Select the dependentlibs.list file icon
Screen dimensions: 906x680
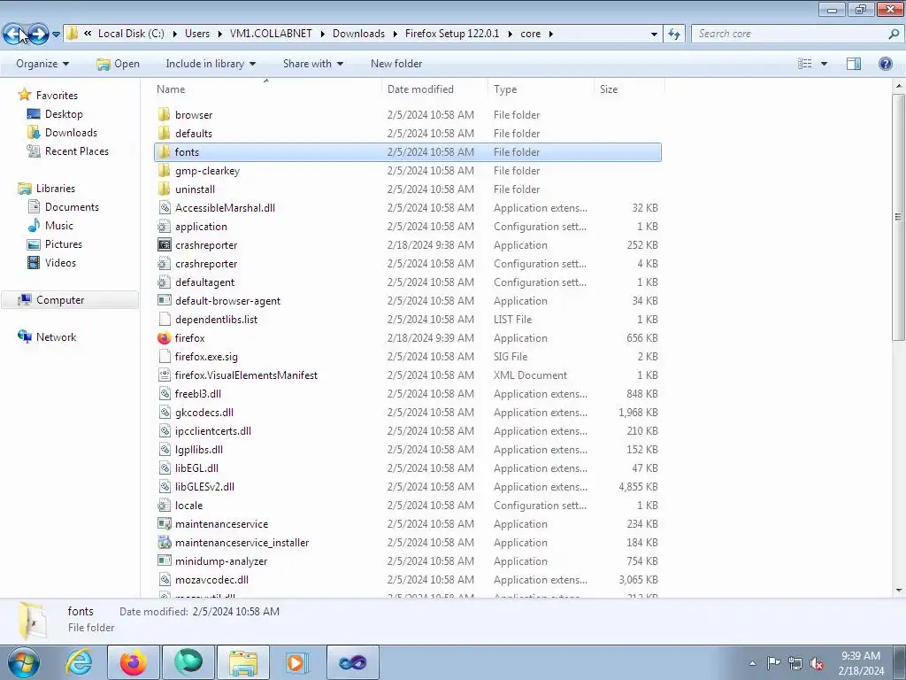[x=164, y=319]
